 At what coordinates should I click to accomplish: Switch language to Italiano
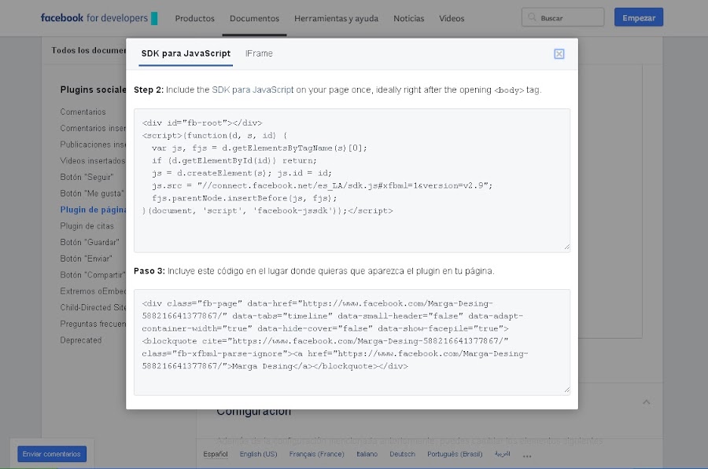click(367, 454)
